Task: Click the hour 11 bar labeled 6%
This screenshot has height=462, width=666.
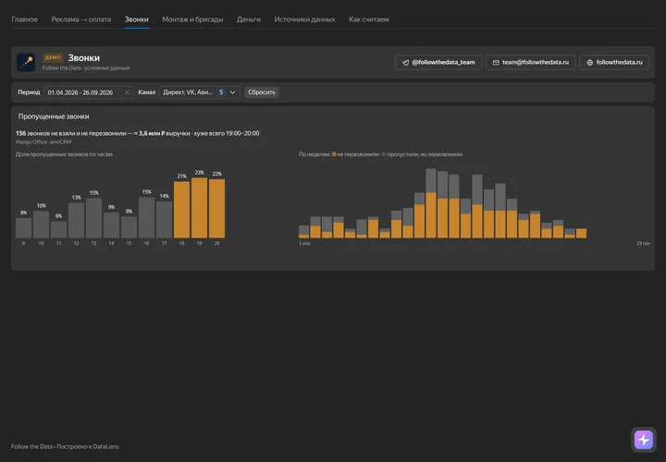Action: 58,229
